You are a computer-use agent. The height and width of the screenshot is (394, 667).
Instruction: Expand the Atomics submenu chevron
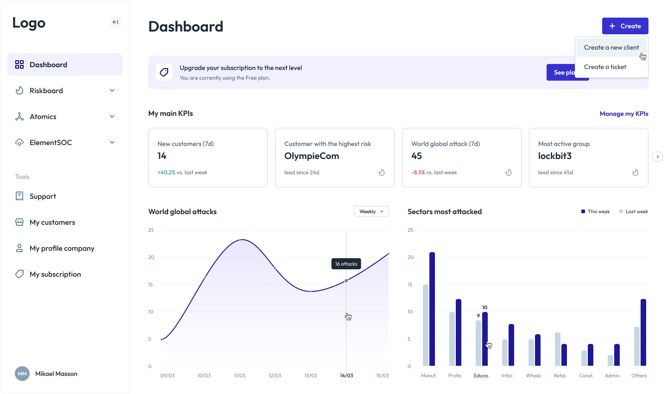click(112, 116)
